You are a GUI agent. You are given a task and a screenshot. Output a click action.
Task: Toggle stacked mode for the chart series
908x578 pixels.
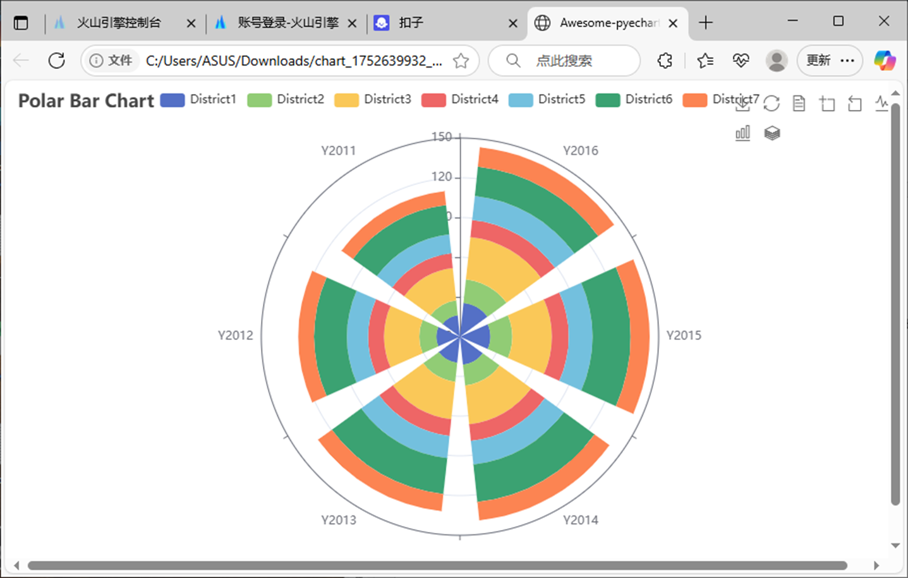tap(772, 133)
